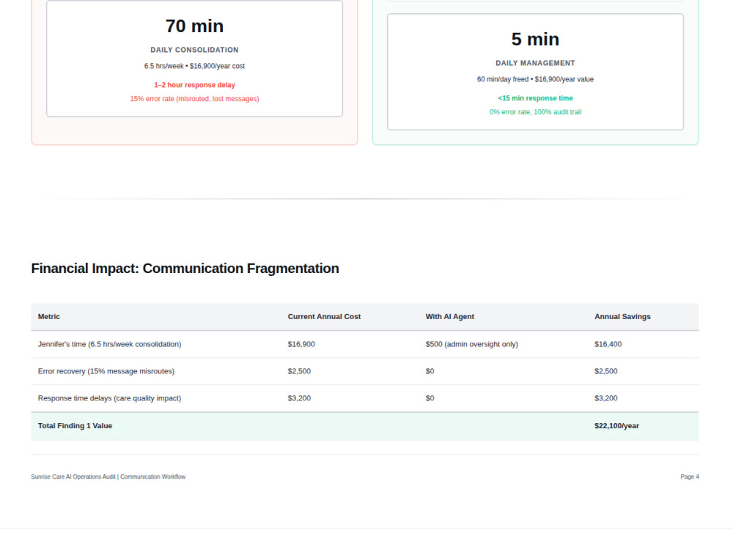
Task: Select 'Jennifer's time (6.5 hrs/week consolidation)' cell
Action: coord(109,344)
